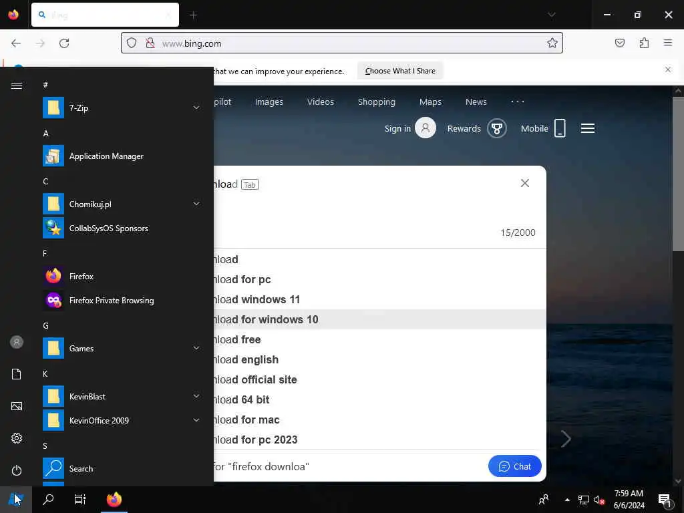Open the KevinBlast folder entry
This screenshot has width=684, height=513.
pyautogui.click(x=122, y=396)
